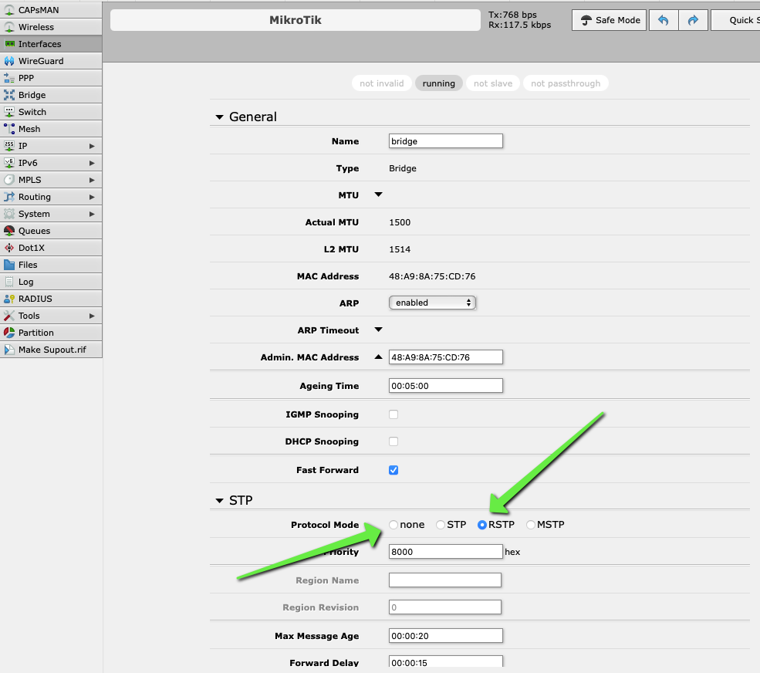Open the Log menu item
Viewport: 760px width, 673px height.
(51, 282)
